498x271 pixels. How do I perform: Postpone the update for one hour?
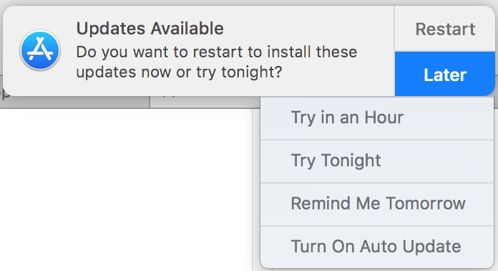point(377,118)
